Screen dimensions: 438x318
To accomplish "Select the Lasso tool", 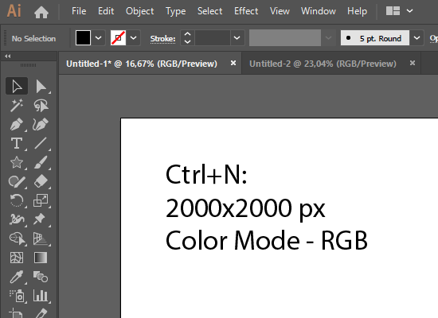I will point(41,105).
